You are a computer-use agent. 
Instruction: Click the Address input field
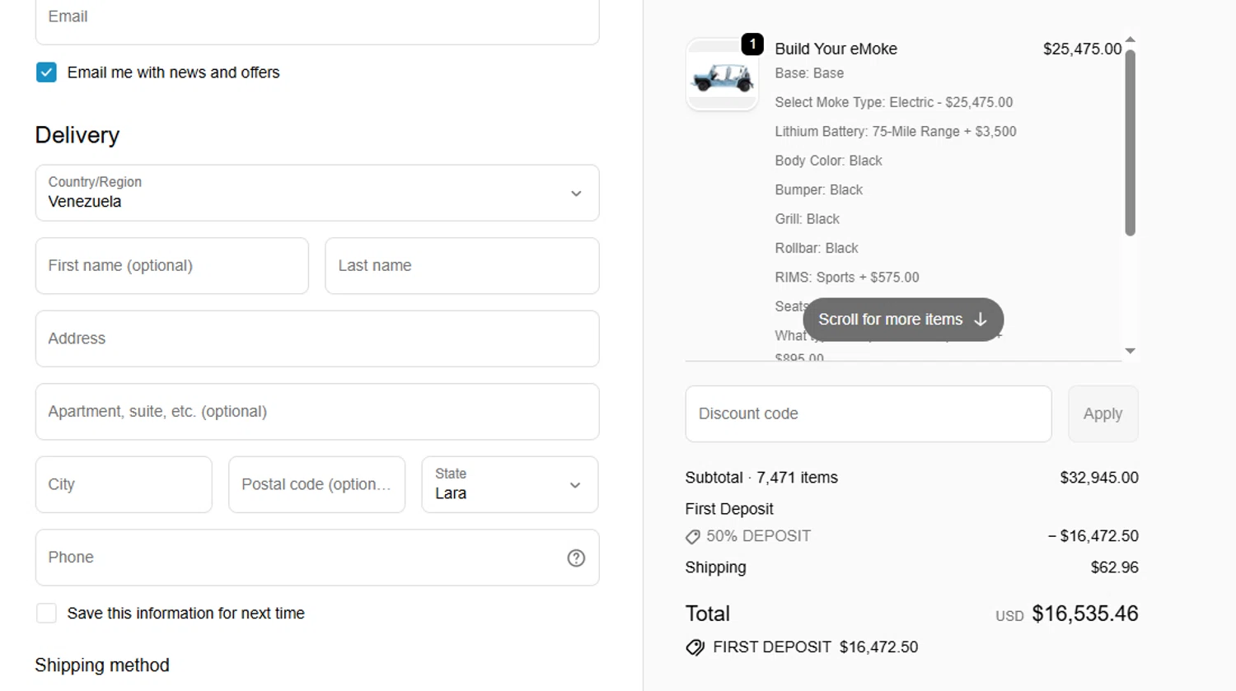[x=317, y=338]
